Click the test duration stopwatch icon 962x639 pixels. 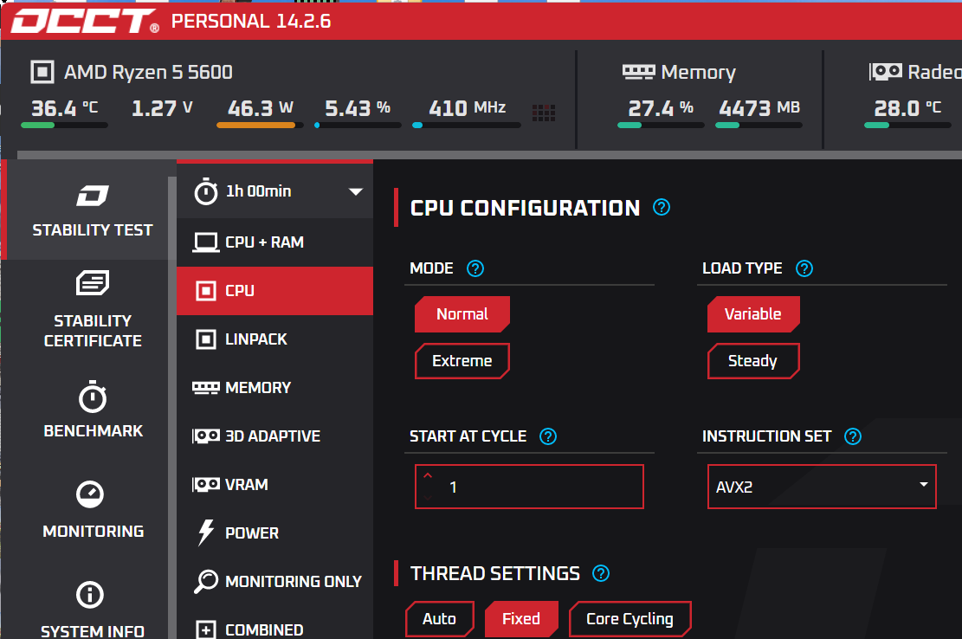pos(205,191)
